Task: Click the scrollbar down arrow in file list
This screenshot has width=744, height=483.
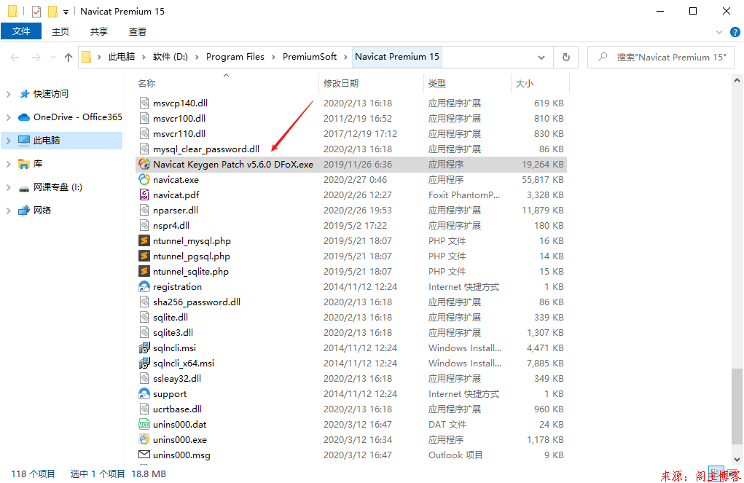Action: tap(737, 459)
